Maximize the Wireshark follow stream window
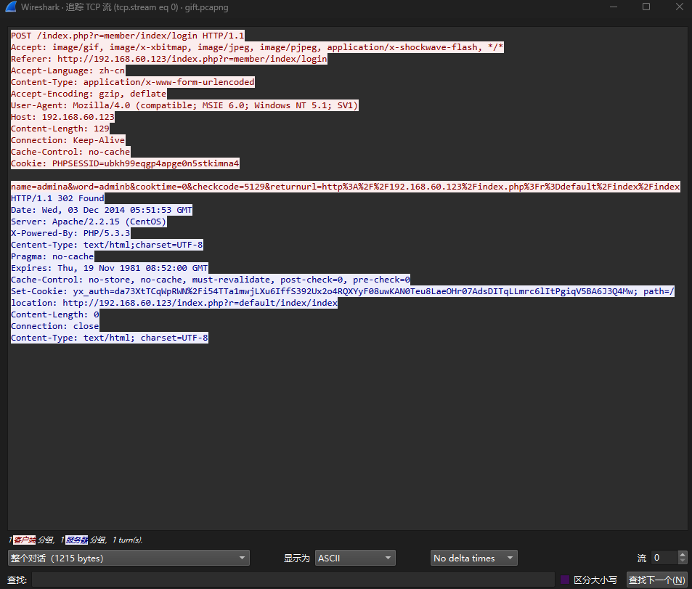Image resolution: width=692 pixels, height=589 pixels. 646,7
